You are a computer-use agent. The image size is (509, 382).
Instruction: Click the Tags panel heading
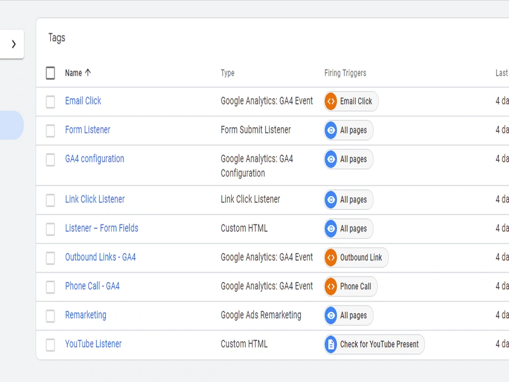pyautogui.click(x=57, y=38)
